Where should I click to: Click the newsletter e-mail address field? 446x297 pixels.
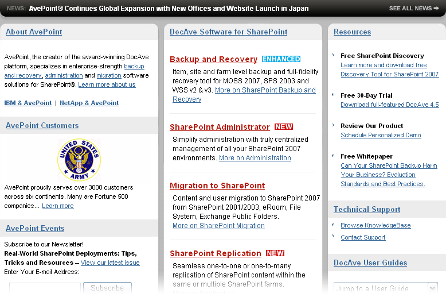click(x=45, y=288)
